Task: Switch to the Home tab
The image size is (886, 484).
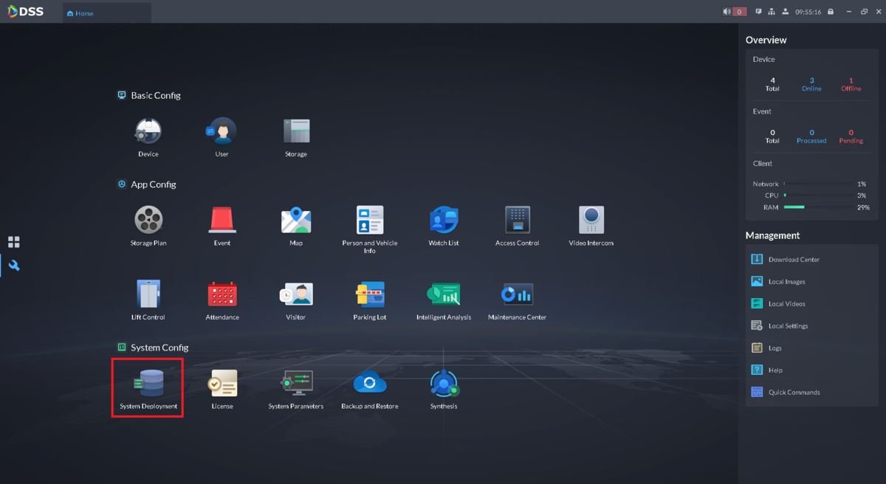Action: coord(81,13)
